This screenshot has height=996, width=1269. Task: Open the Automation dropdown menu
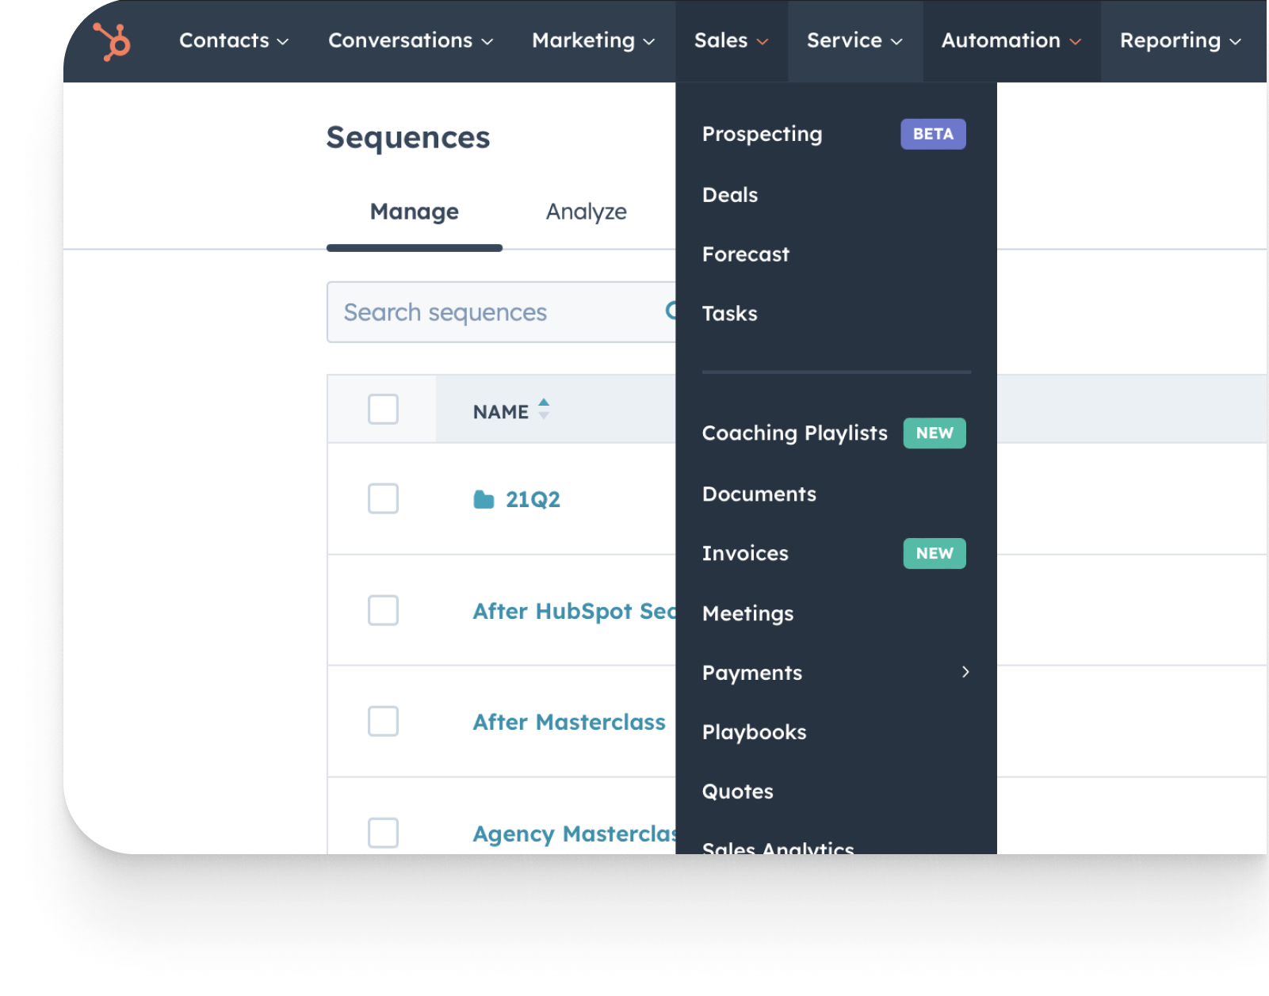[x=1011, y=40]
